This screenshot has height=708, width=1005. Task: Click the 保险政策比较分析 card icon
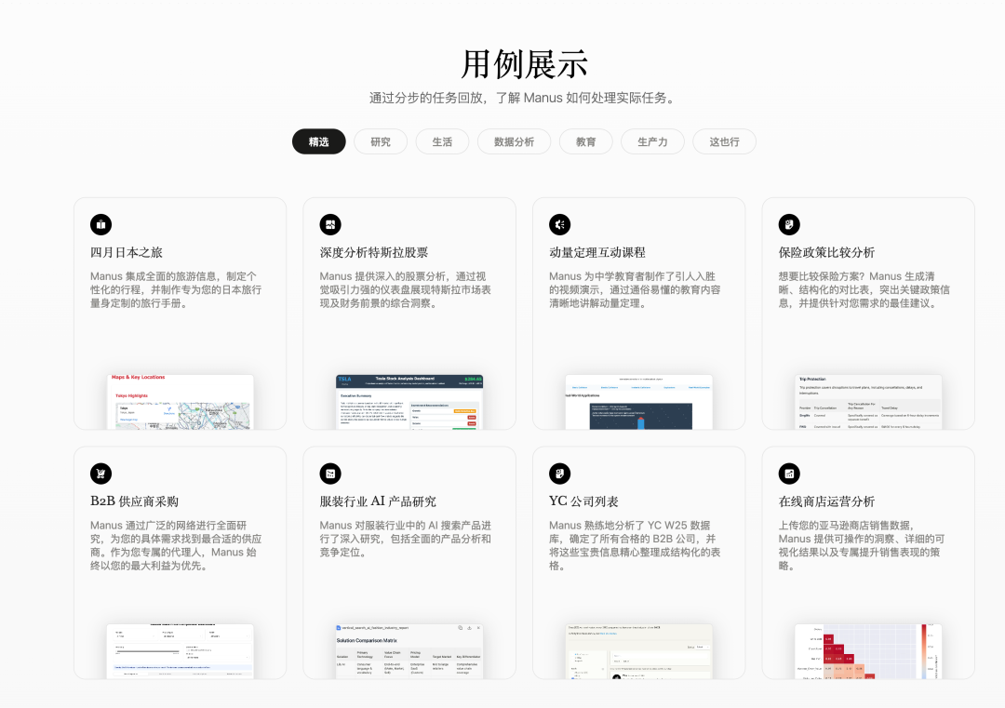coord(789,224)
